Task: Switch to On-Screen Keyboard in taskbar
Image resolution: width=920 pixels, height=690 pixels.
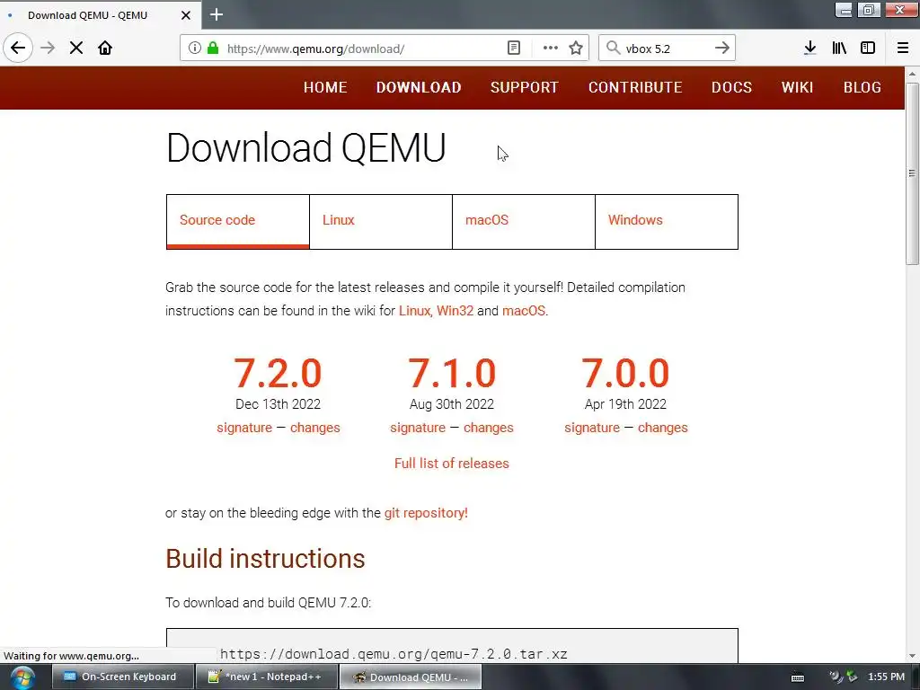Action: [121, 677]
